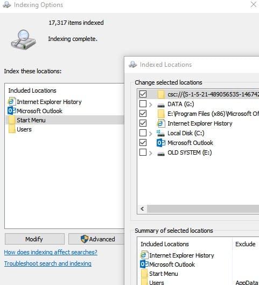
Task: Click Microsoft Outlook icon in summary list
Action: (x=144, y=265)
